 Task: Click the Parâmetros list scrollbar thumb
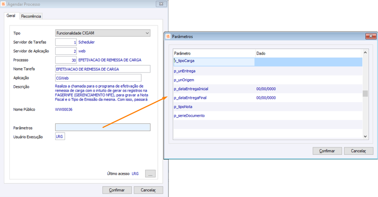point(365,93)
